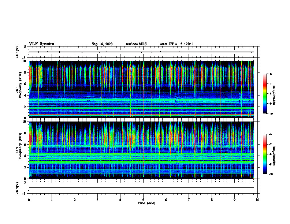Click the ch.1 color scale bar
Viewport: 290px width, 224px height.
click(x=265, y=94)
